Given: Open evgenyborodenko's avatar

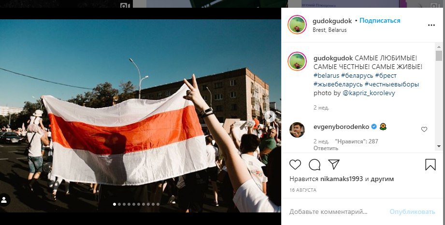Looking at the screenshot, I should tap(297, 130).
